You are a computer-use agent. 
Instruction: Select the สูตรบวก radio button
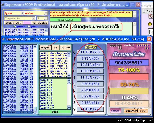coord(15,26)
